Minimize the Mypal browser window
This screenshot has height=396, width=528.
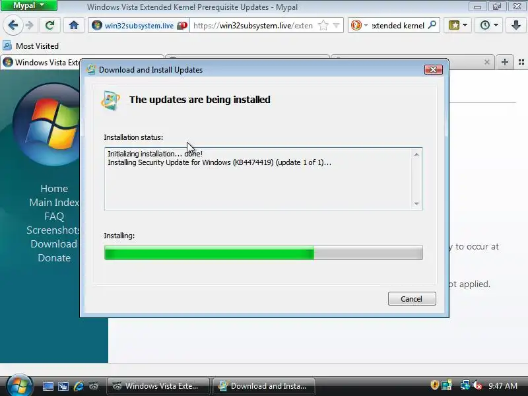pos(477,6)
